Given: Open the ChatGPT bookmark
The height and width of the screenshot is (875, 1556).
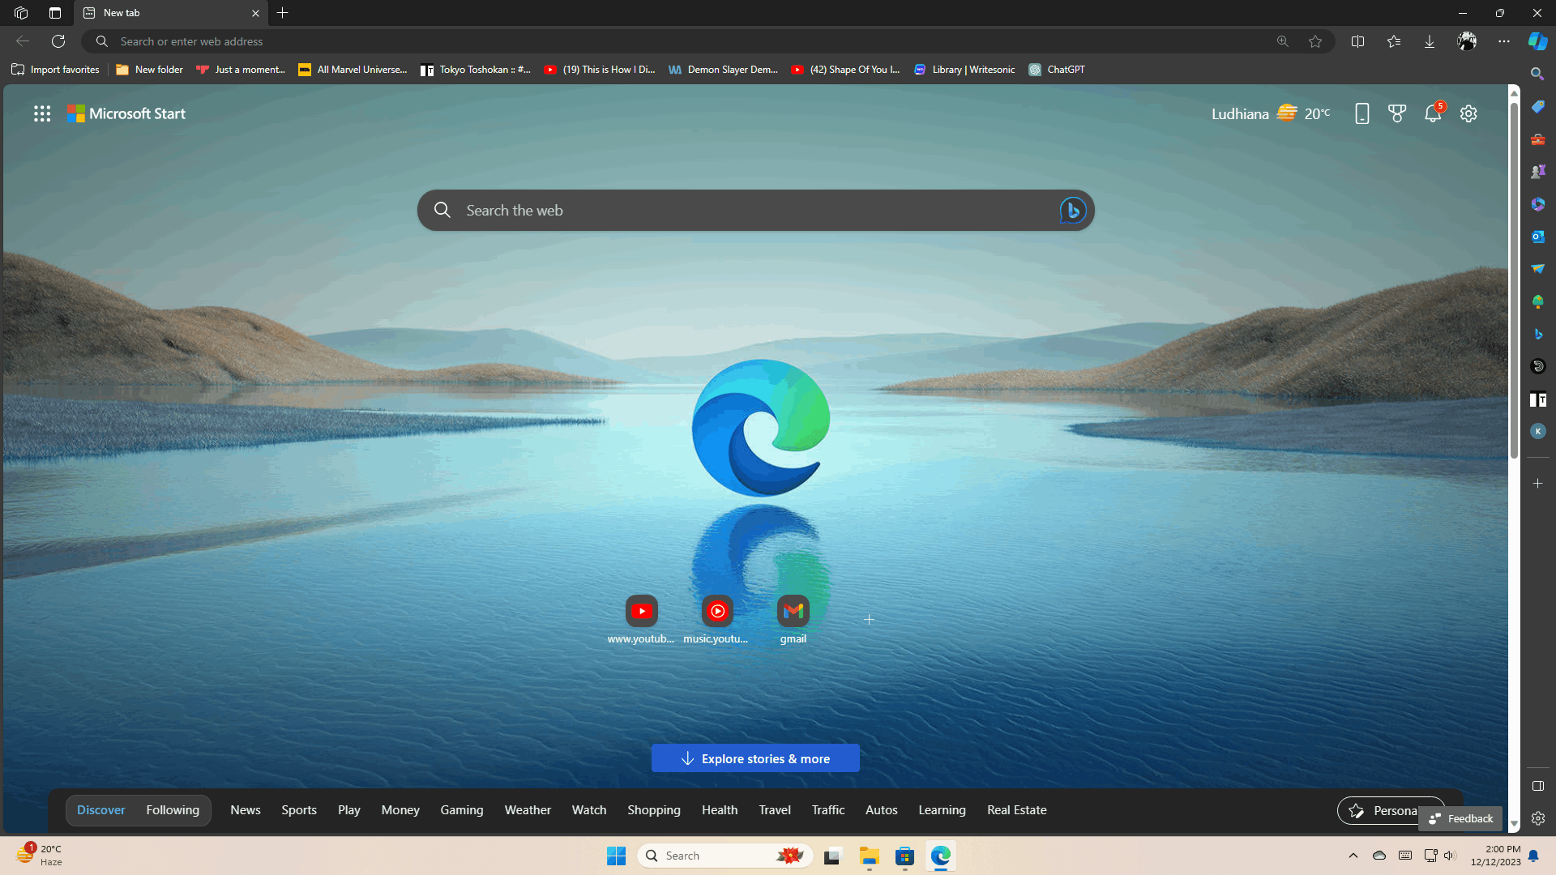Looking at the screenshot, I should [1057, 70].
